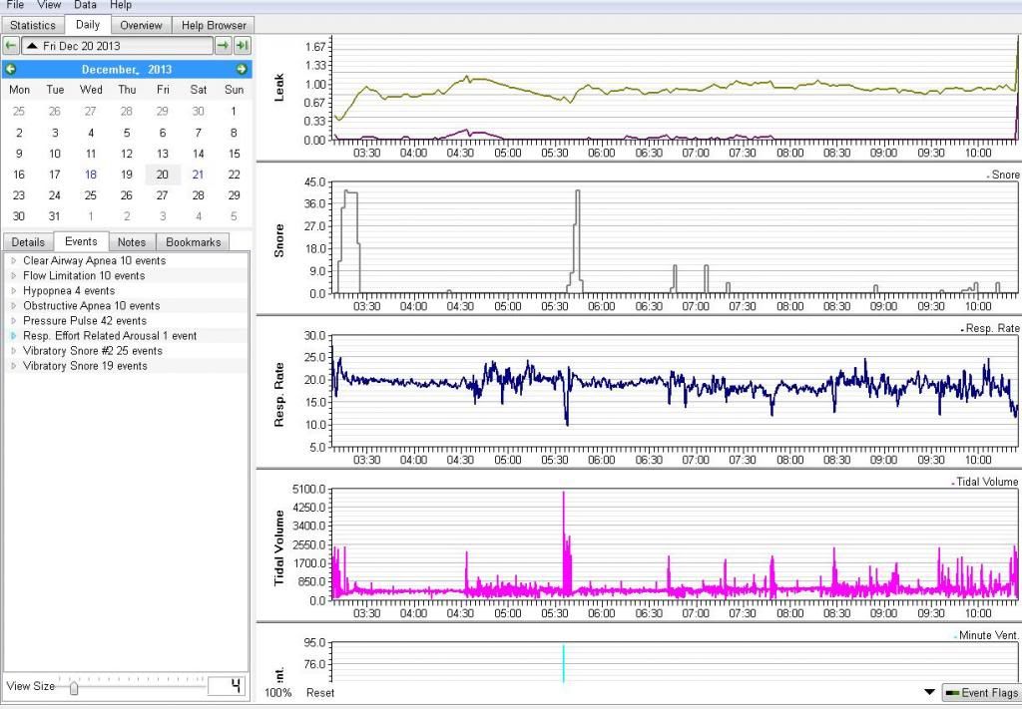Click the View Size value field
Viewport: 1022px width, 709px height.
click(x=227, y=685)
